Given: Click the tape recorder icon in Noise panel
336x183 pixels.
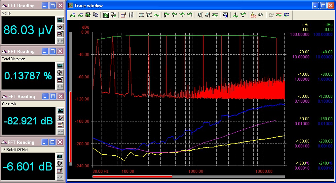Looking at the screenshot, I should [x=60, y=27].
